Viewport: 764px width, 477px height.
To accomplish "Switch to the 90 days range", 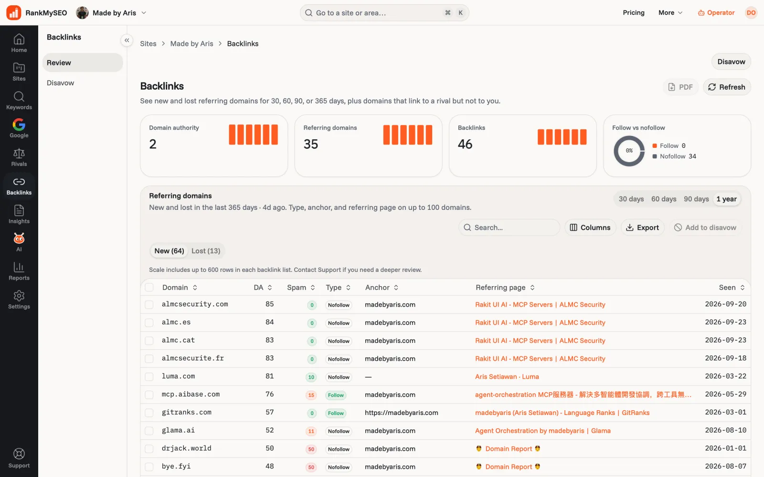I will click(696, 199).
